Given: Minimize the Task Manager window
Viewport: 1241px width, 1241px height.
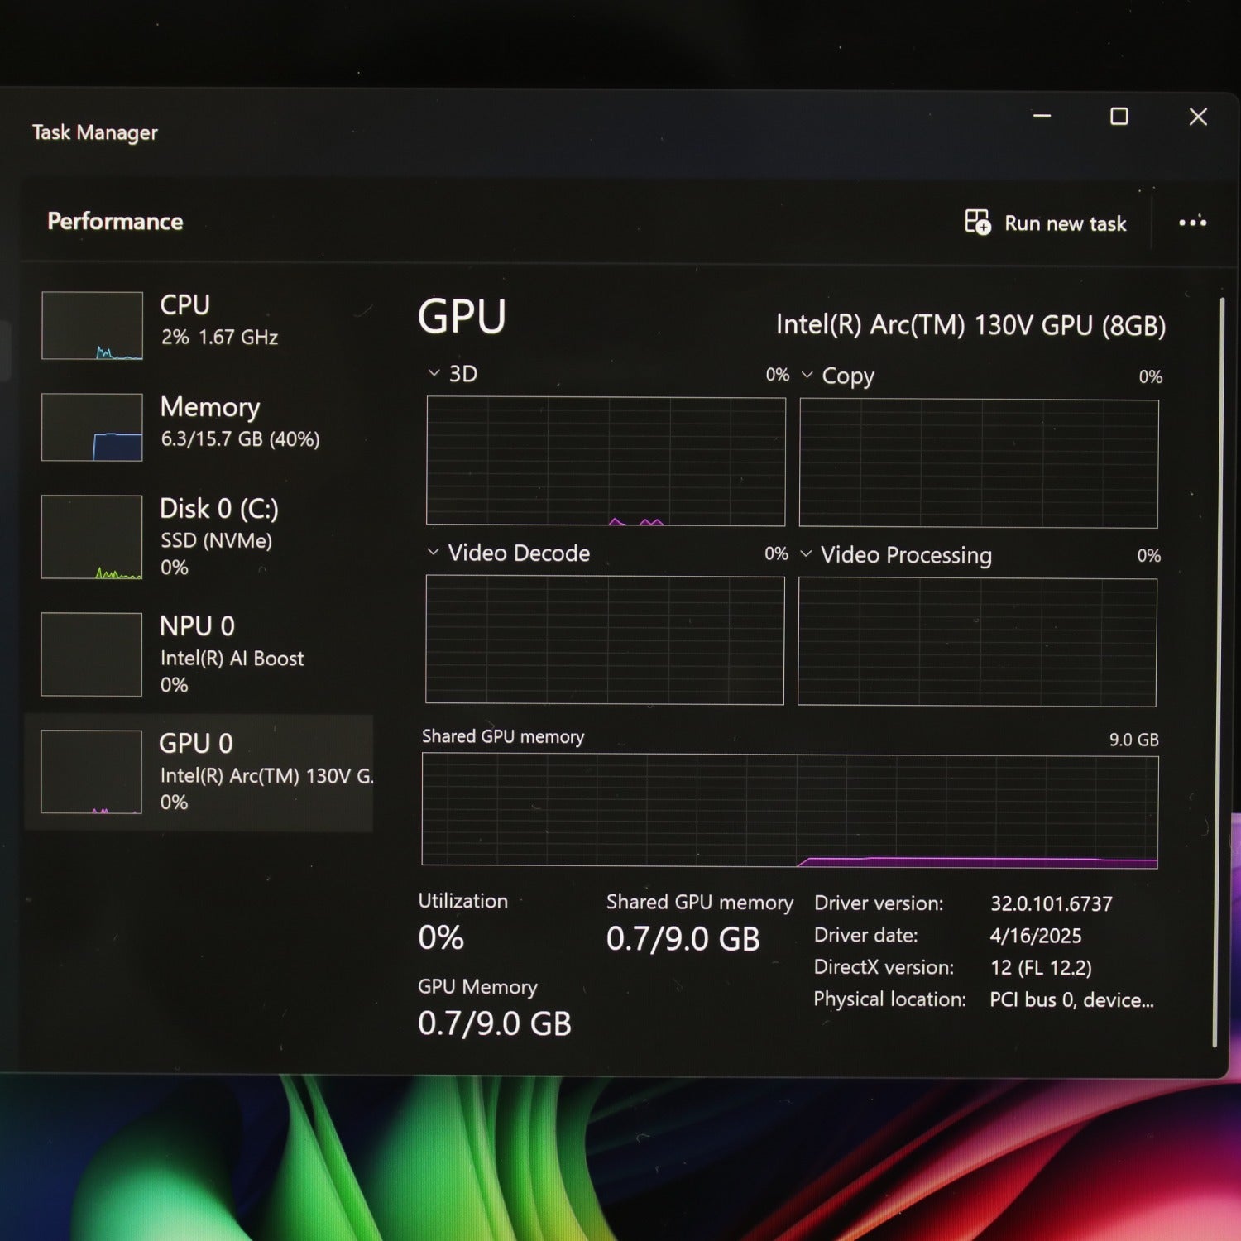Looking at the screenshot, I should pos(1042,116).
